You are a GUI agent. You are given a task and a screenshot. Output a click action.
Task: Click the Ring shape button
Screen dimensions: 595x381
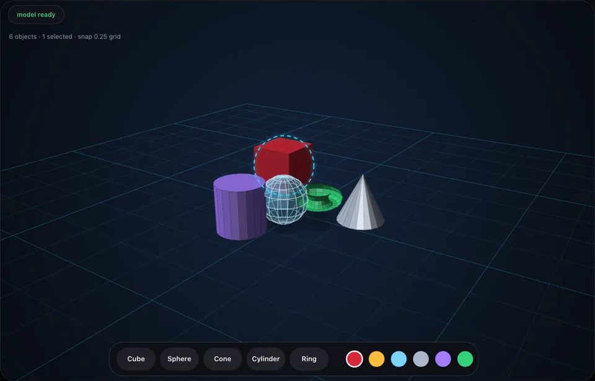tap(309, 359)
